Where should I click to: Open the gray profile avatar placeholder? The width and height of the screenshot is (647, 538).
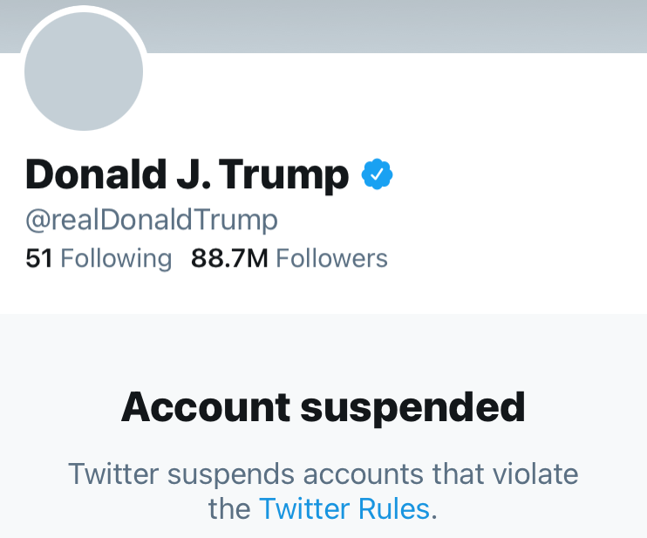pos(84,72)
